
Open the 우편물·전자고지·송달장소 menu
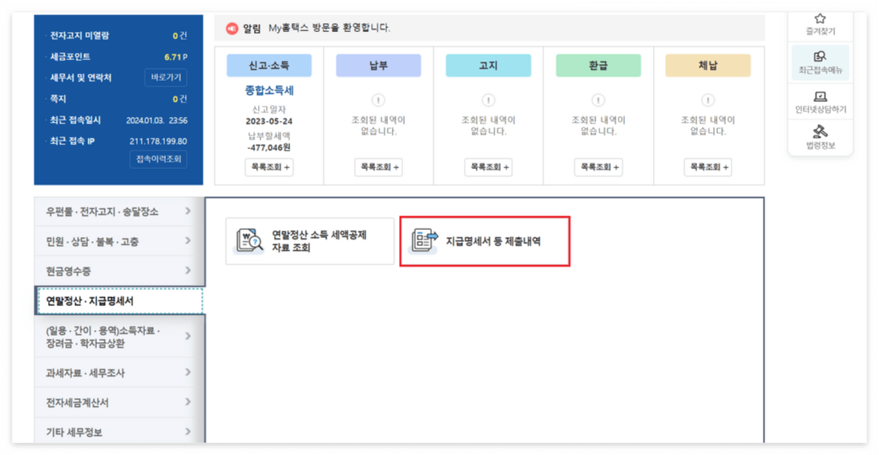pyautogui.click(x=119, y=211)
